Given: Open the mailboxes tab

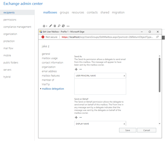Looking at the screenshot, I should [x=50, y=13].
